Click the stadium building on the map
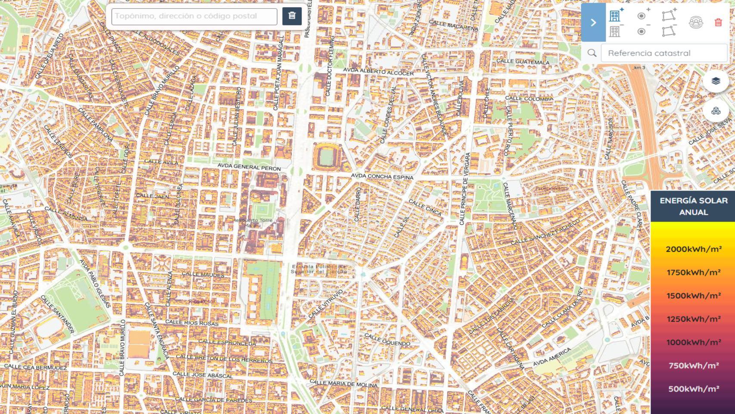This screenshot has width=735, height=414. point(327,156)
